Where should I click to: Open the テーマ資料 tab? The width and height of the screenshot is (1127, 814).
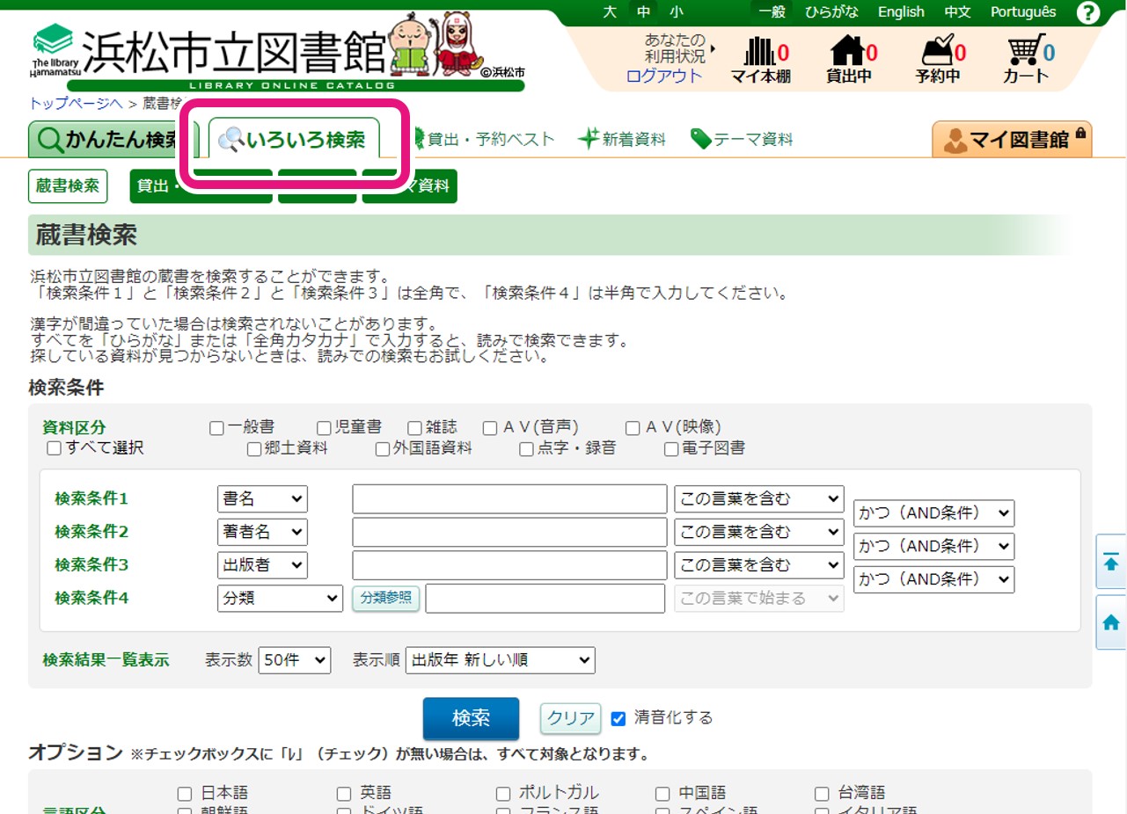click(742, 139)
